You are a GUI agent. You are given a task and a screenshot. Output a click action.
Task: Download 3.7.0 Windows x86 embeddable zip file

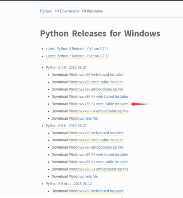pos(96,89)
